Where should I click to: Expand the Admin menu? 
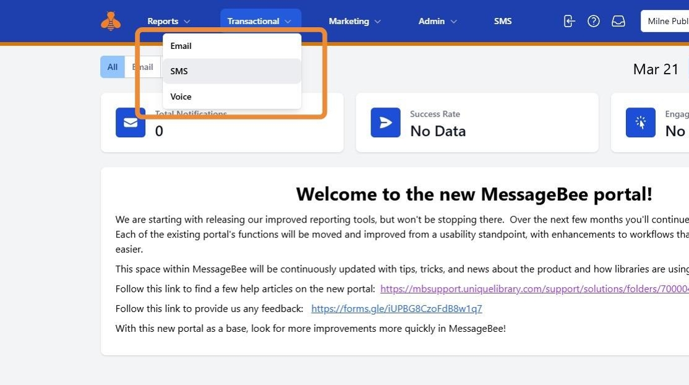(x=438, y=21)
